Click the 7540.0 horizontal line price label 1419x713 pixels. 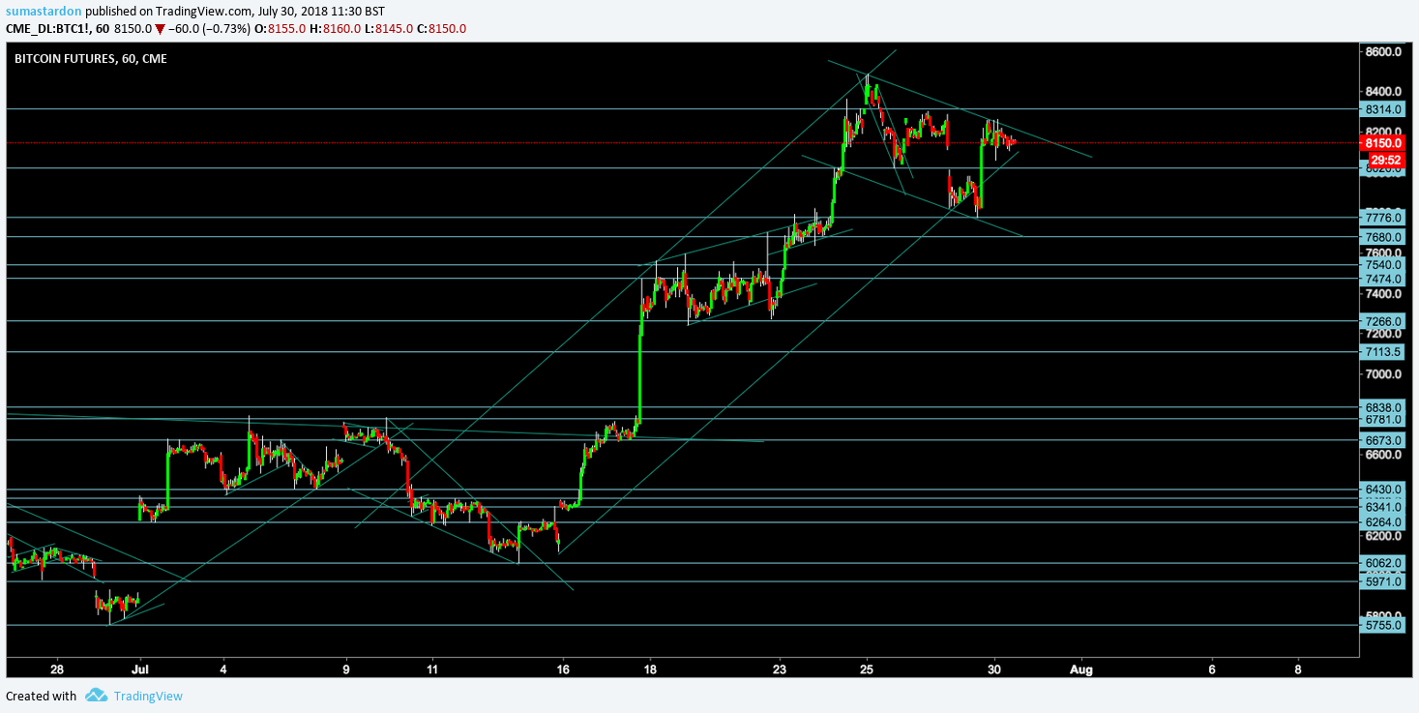point(1382,265)
